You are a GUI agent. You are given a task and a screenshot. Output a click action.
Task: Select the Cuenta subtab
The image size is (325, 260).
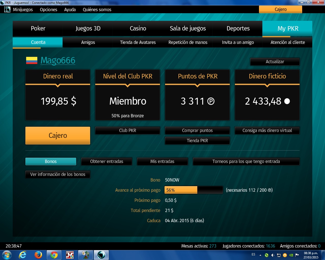coord(38,42)
